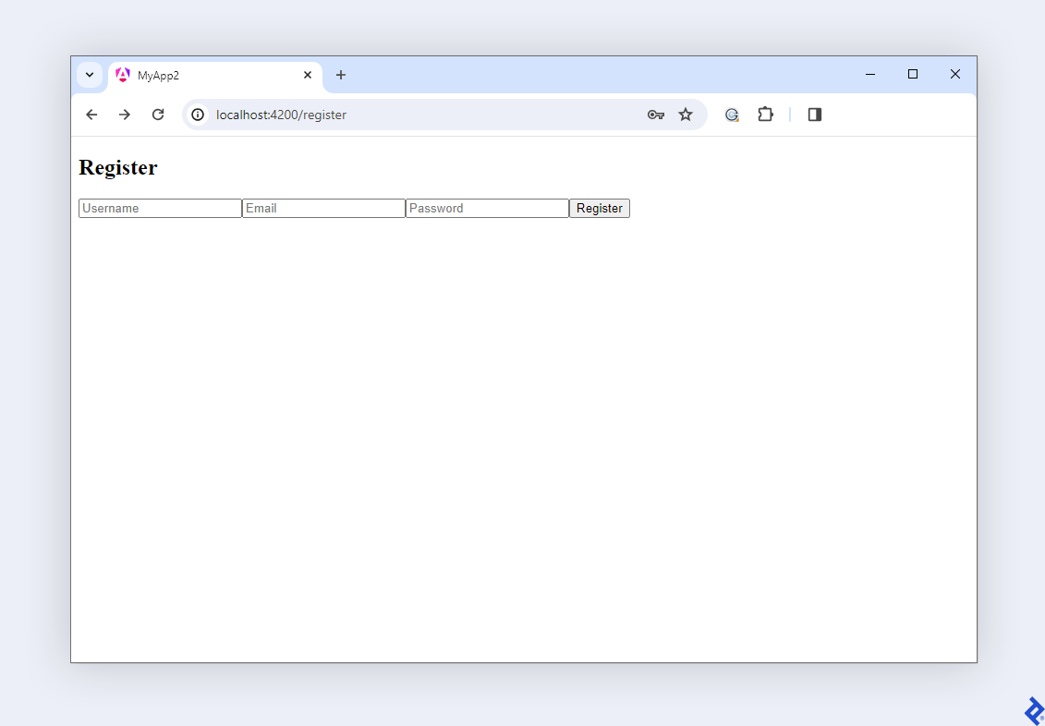This screenshot has height=726, width=1045.
Task: Open the browser side panel icon
Action: 814,115
